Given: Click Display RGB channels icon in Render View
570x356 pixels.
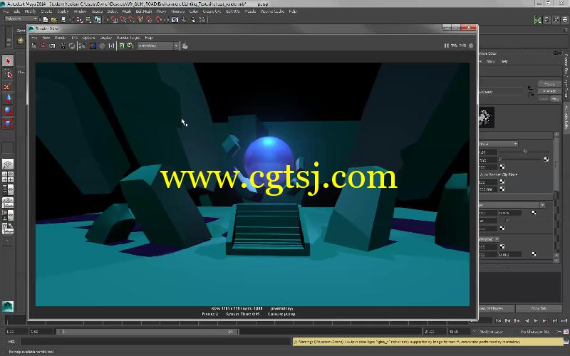Looking at the screenshot, I should point(93,46).
